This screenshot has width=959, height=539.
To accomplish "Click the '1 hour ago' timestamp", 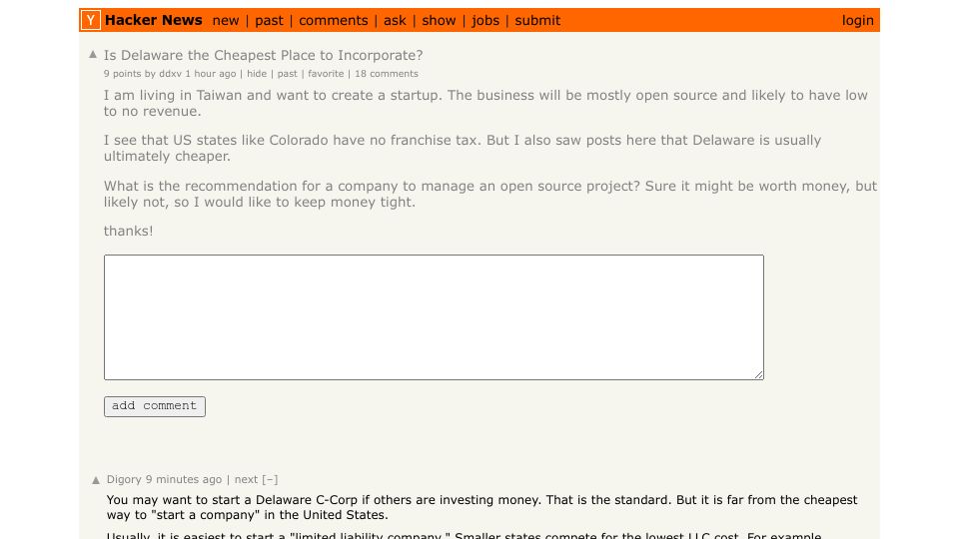I will (x=211, y=74).
